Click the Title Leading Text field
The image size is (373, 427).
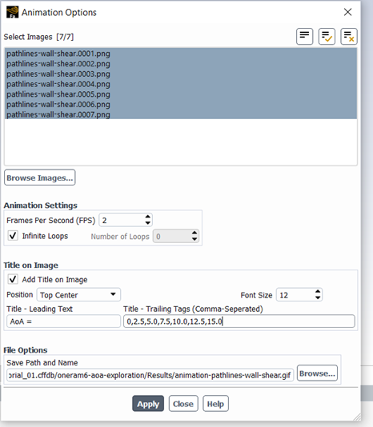[63, 321]
